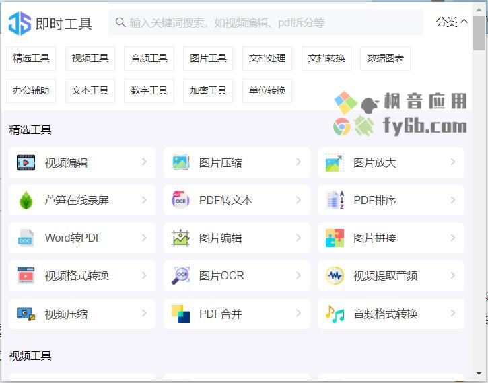Open the Word转PDF DOC icon
Image resolution: width=488 pixels, height=383 pixels.
tap(26, 238)
